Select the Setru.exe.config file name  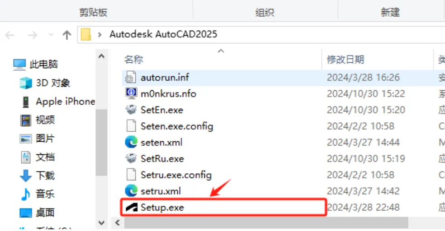[x=176, y=175]
